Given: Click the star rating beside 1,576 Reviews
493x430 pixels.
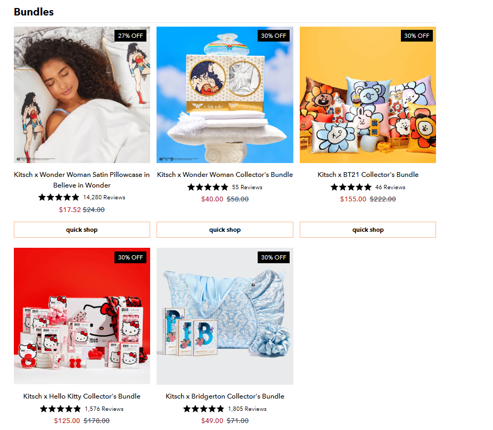Looking at the screenshot, I should coord(60,409).
